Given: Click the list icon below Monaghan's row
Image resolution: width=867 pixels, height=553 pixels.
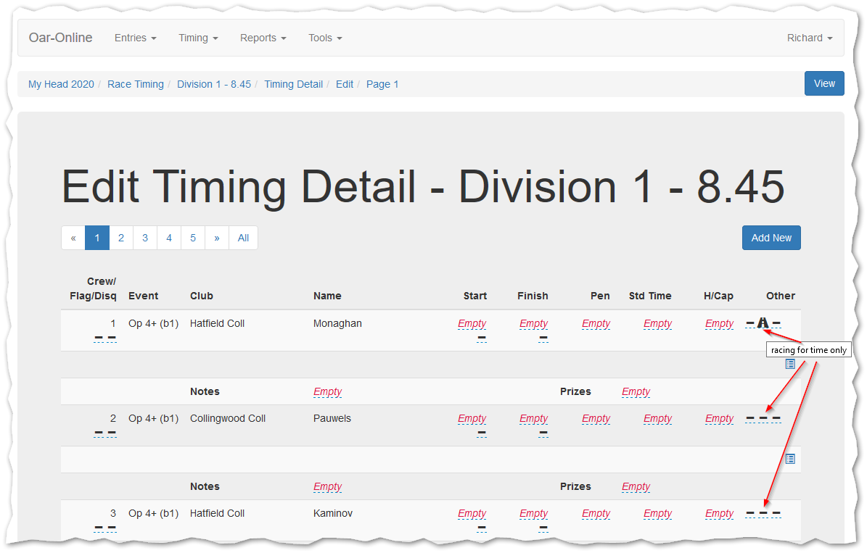Looking at the screenshot, I should (790, 364).
